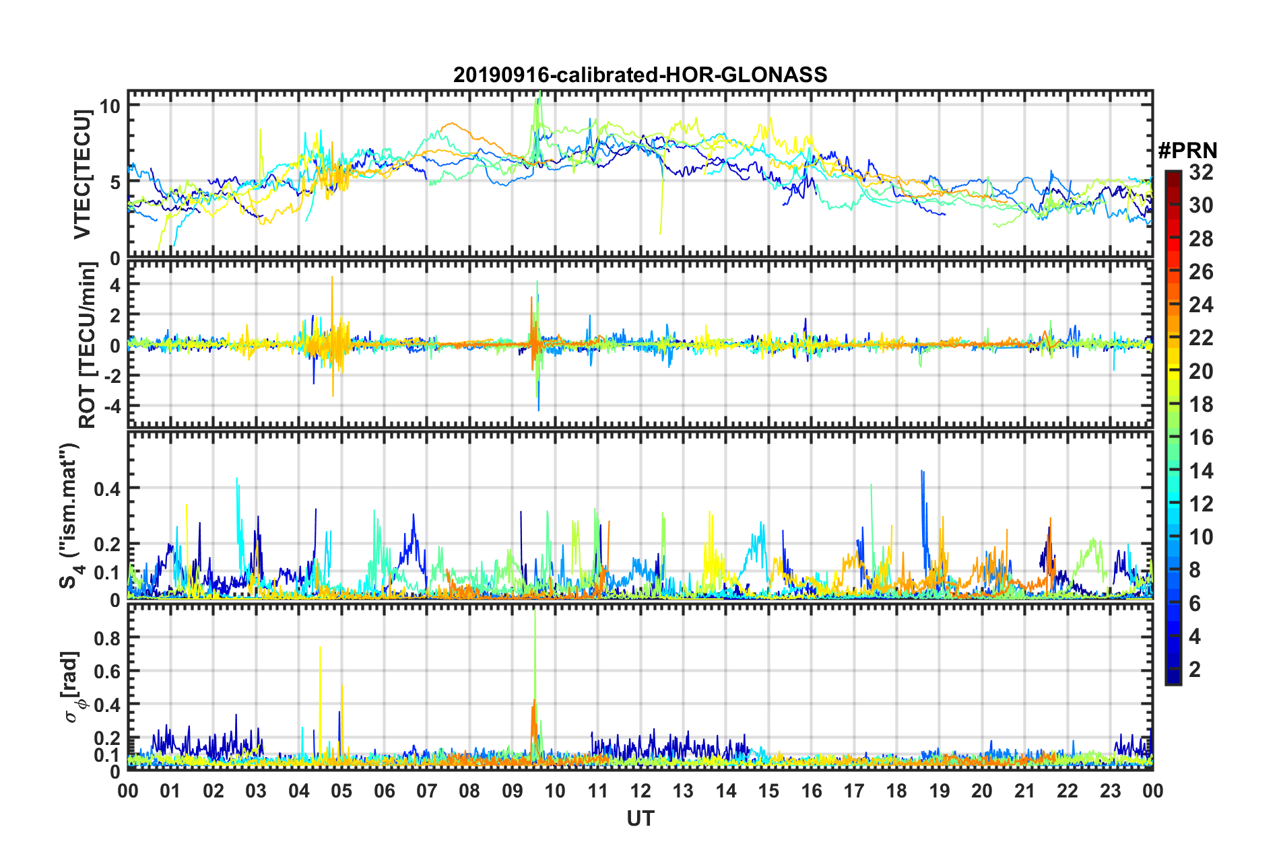Viewport: 1281px width, 856px height.
Task: Select the 06 hour x-axis tick label
Action: coord(384,791)
